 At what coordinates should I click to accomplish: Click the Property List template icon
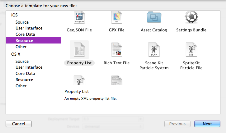click(79, 50)
